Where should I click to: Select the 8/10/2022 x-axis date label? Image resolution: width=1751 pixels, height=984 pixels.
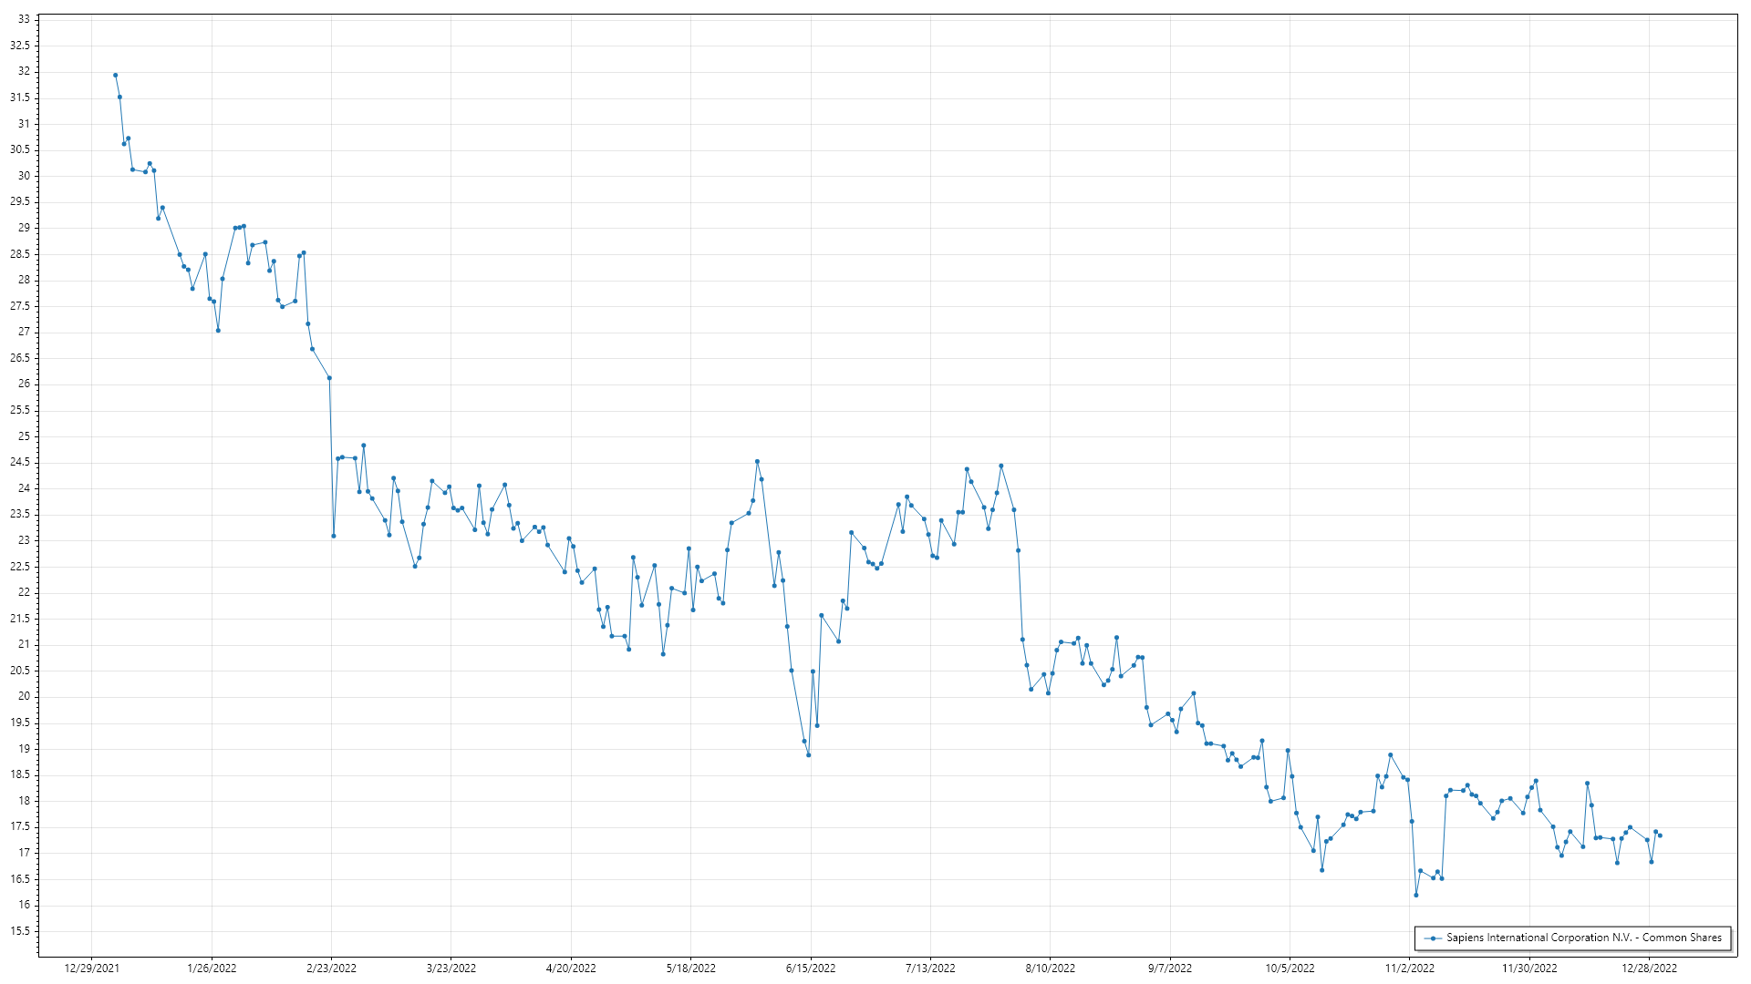click(1050, 968)
